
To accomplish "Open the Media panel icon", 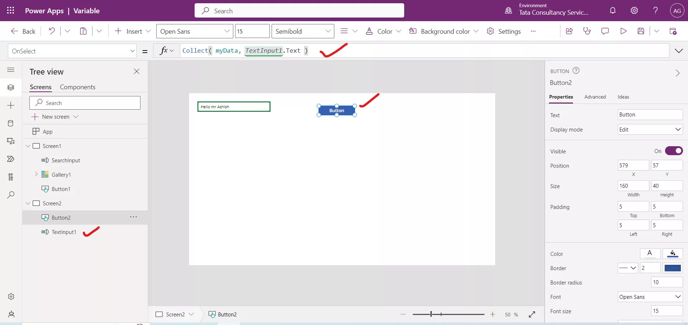I will 11,142.
